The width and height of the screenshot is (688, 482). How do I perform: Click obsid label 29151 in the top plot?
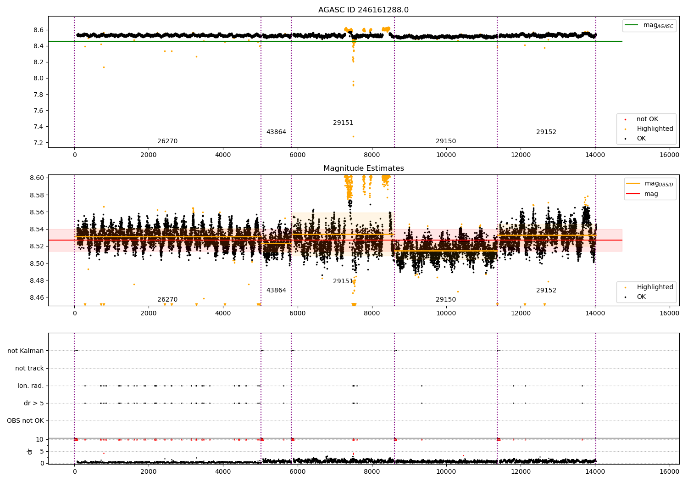[343, 123]
